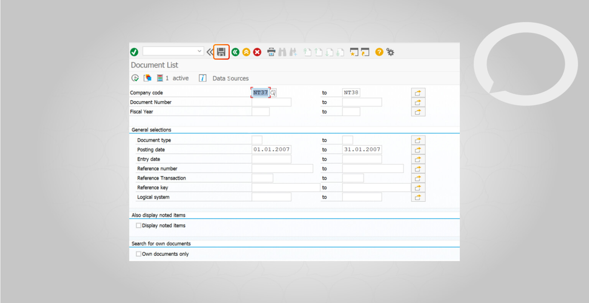This screenshot has width=589, height=303.
Task: Click the Document Number 'to' field
Action: [x=362, y=102]
